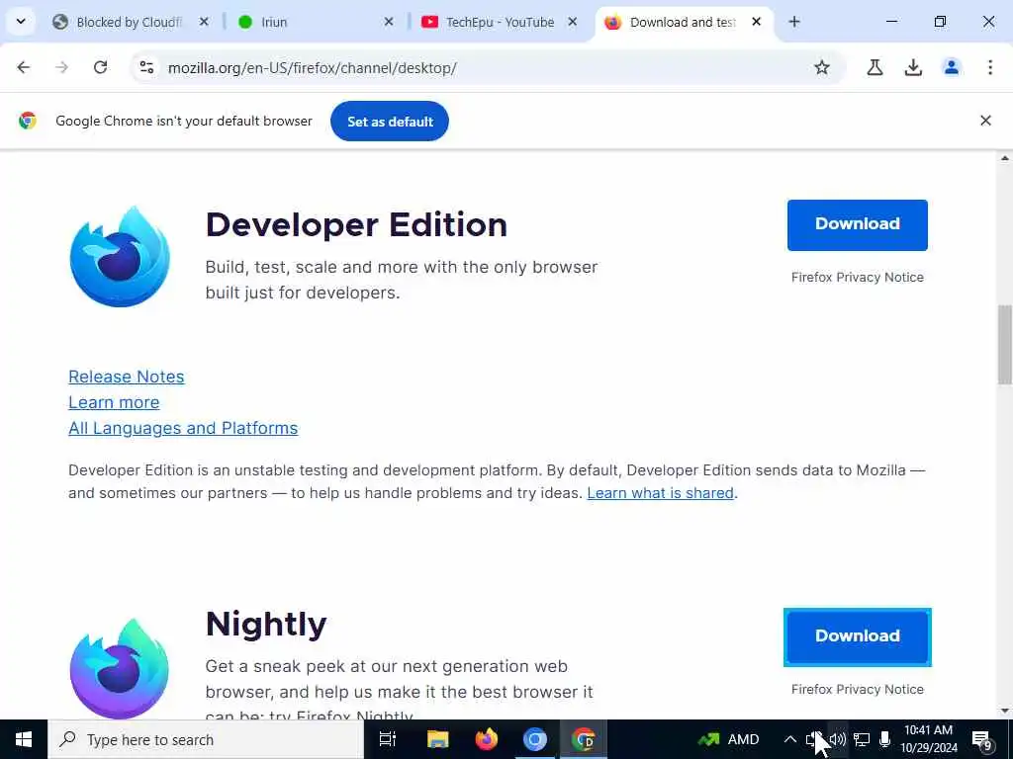Go forward to the next page
The width and height of the screenshot is (1013, 759).
(62, 67)
